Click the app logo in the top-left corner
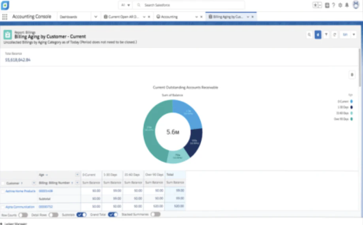Viewport: 363px width, 225px height. [5, 5]
